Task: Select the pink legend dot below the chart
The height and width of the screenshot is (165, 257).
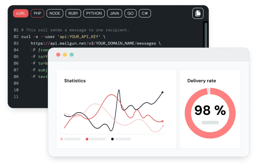Action: point(61,139)
